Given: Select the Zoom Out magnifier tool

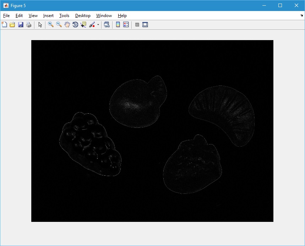Looking at the screenshot, I should tap(59, 24).
